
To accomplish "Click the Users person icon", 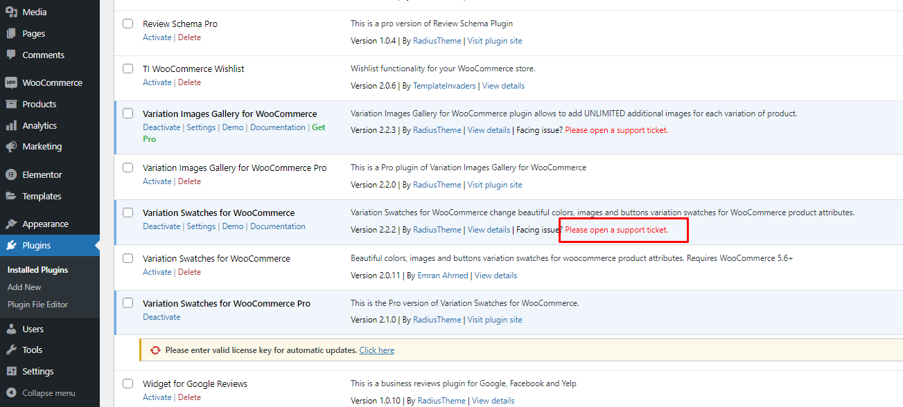I will click(11, 329).
